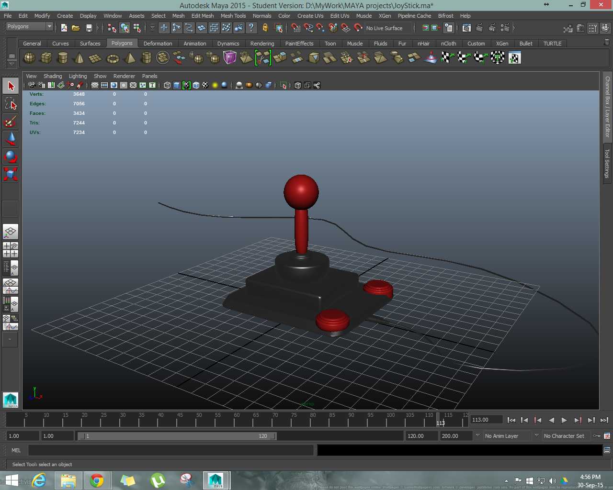Click the New Scene icon
613x490 pixels.
click(64, 28)
